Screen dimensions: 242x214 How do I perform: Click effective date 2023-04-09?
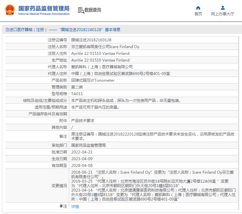coord(82,159)
